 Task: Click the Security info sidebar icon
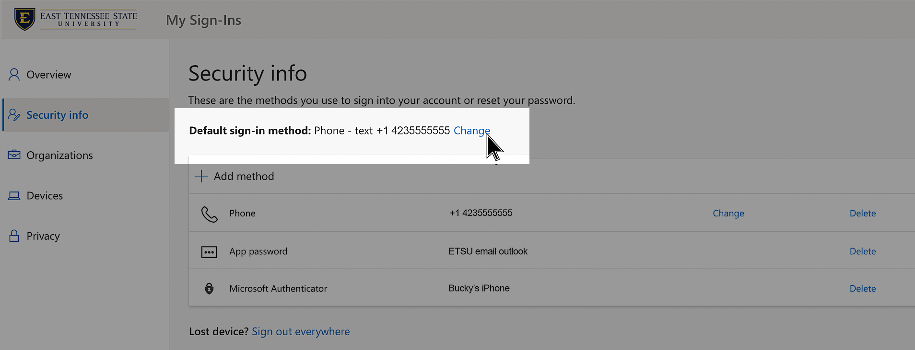pos(14,115)
